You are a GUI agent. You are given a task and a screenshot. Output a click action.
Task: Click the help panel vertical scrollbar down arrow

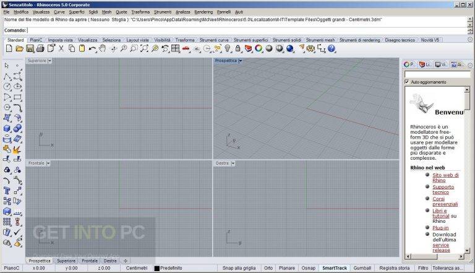tap(467, 251)
